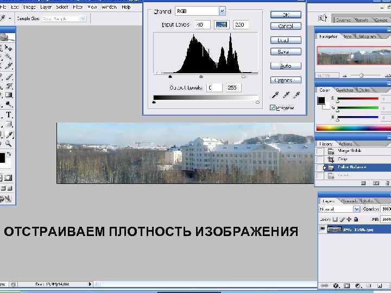Open the Layer menu
This screenshot has width=391, height=293.
pyautogui.click(x=46, y=7)
